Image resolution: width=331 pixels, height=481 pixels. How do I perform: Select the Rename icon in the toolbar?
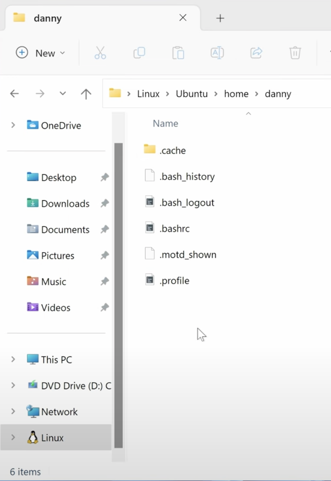(x=217, y=53)
